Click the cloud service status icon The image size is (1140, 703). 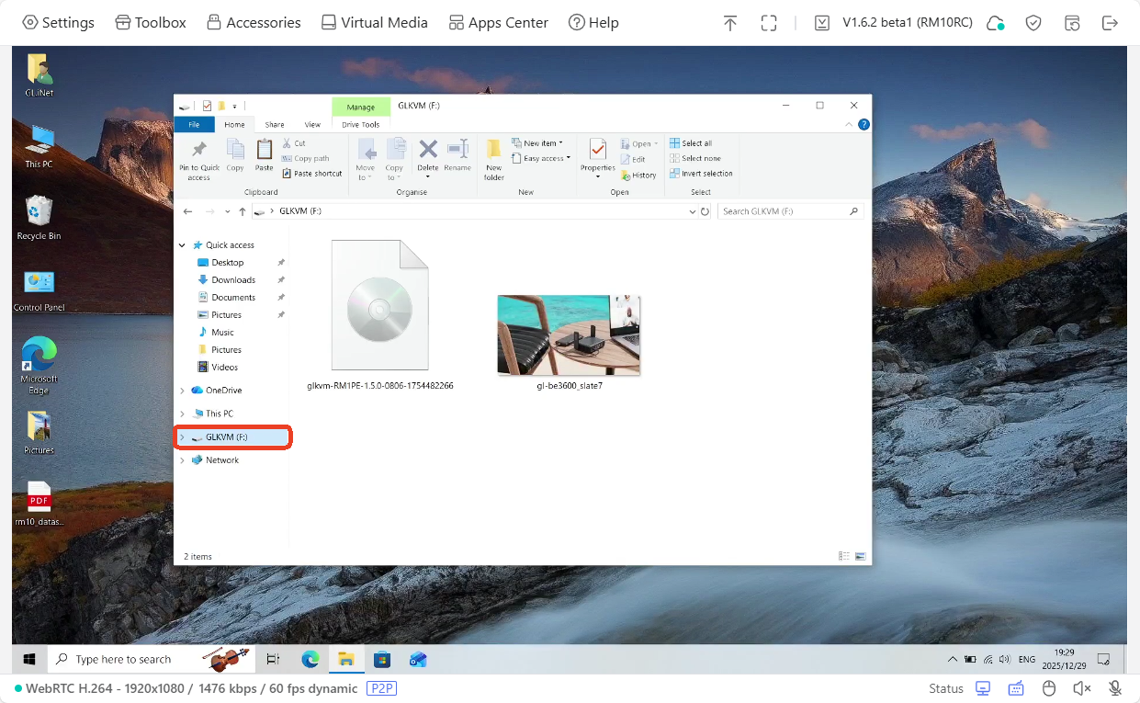click(995, 23)
